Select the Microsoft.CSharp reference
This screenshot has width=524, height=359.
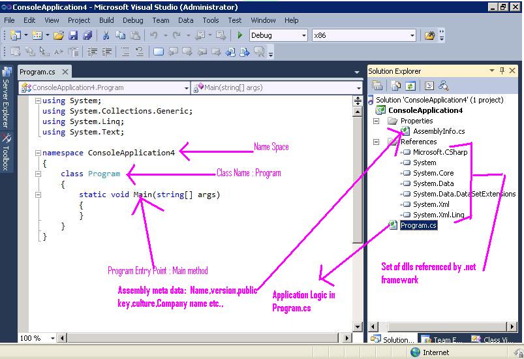tap(440, 152)
